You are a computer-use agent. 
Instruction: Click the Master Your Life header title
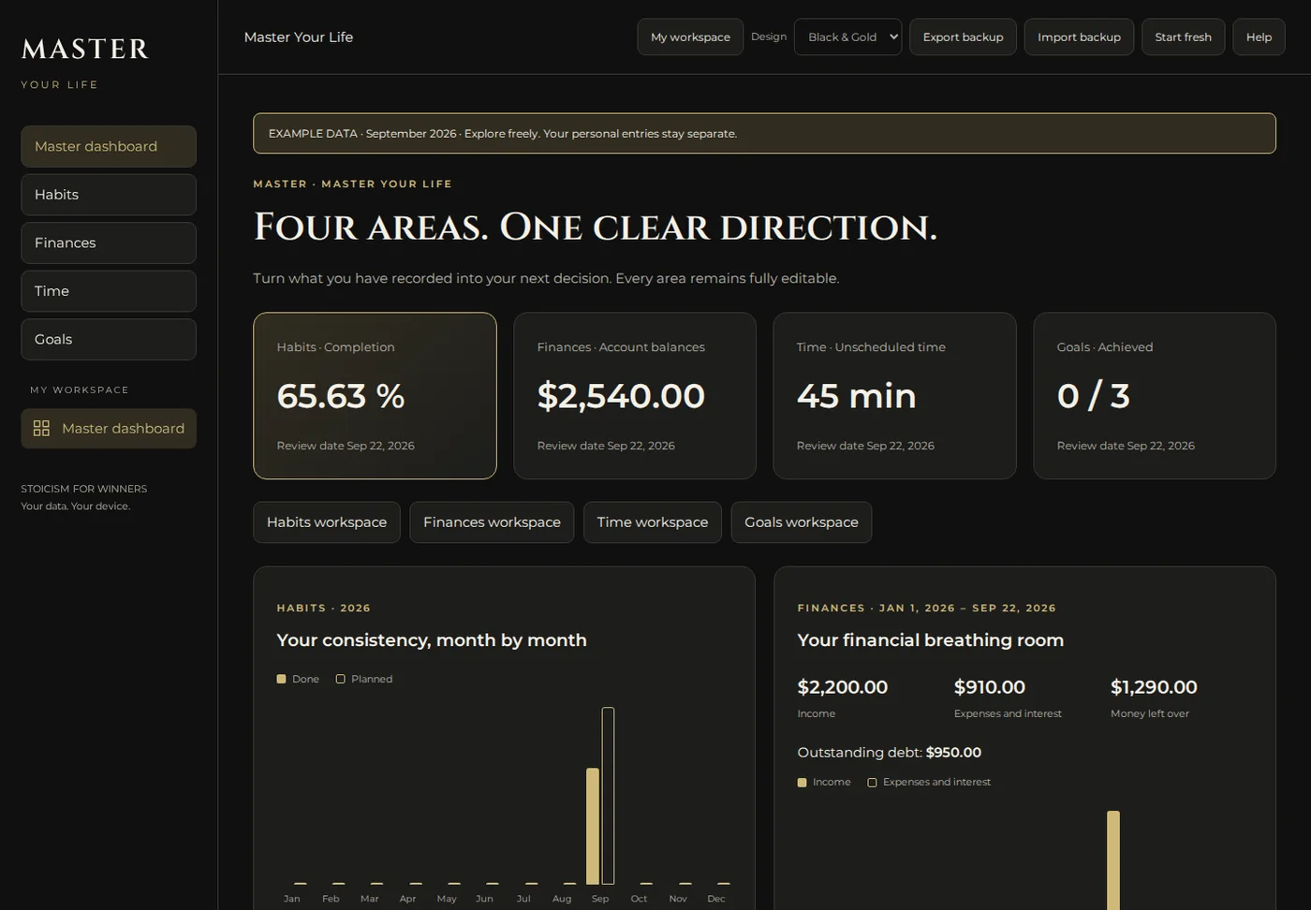(x=299, y=37)
